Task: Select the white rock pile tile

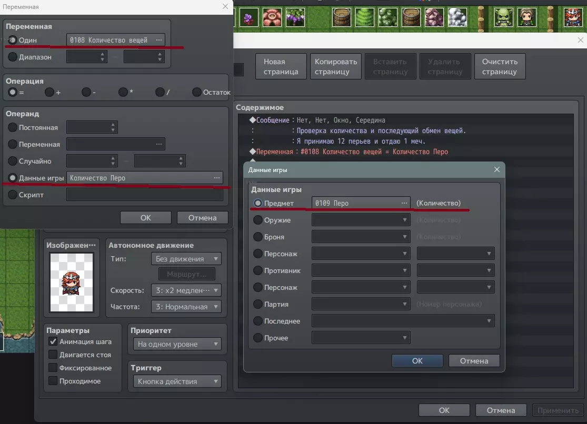Action: [x=457, y=17]
